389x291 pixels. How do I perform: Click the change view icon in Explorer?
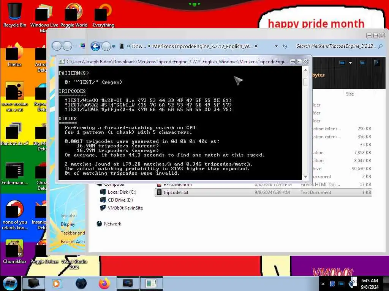342,63
